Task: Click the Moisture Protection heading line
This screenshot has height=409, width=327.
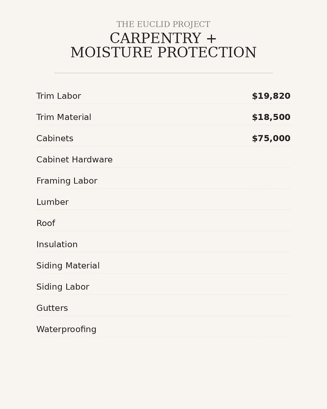Action: [163, 52]
